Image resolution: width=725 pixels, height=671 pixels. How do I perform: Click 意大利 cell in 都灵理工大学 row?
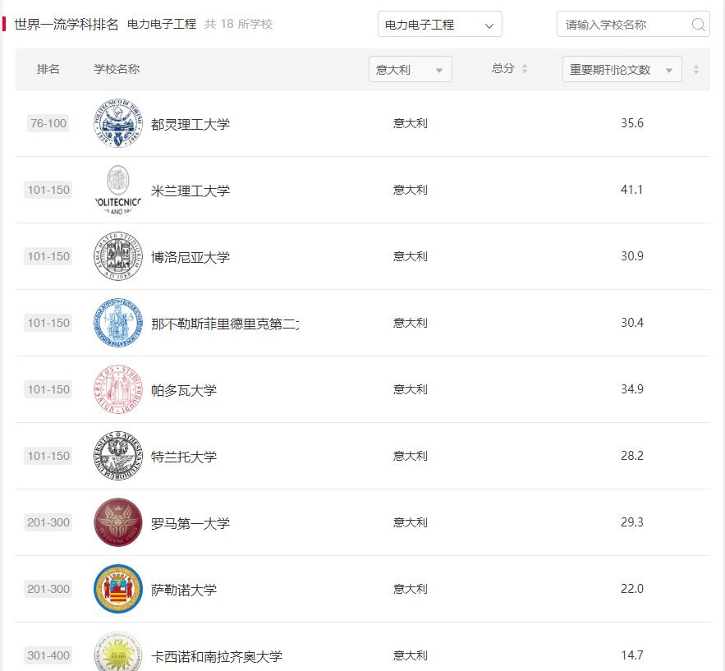411,123
